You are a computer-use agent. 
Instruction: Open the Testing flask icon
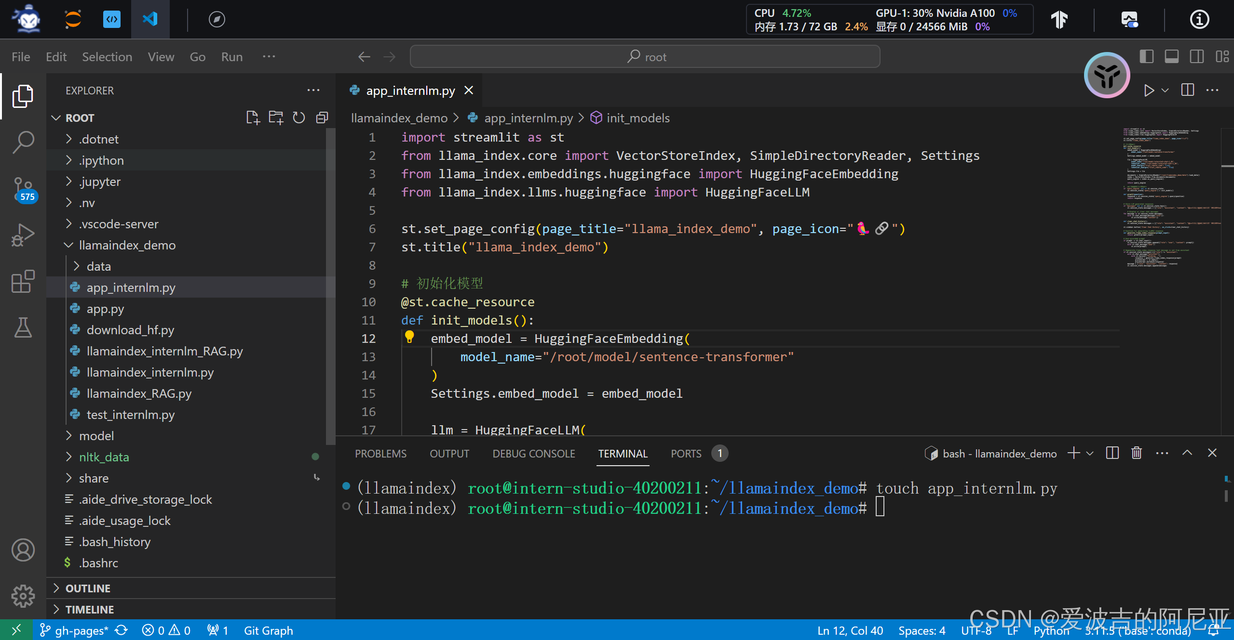tap(23, 327)
